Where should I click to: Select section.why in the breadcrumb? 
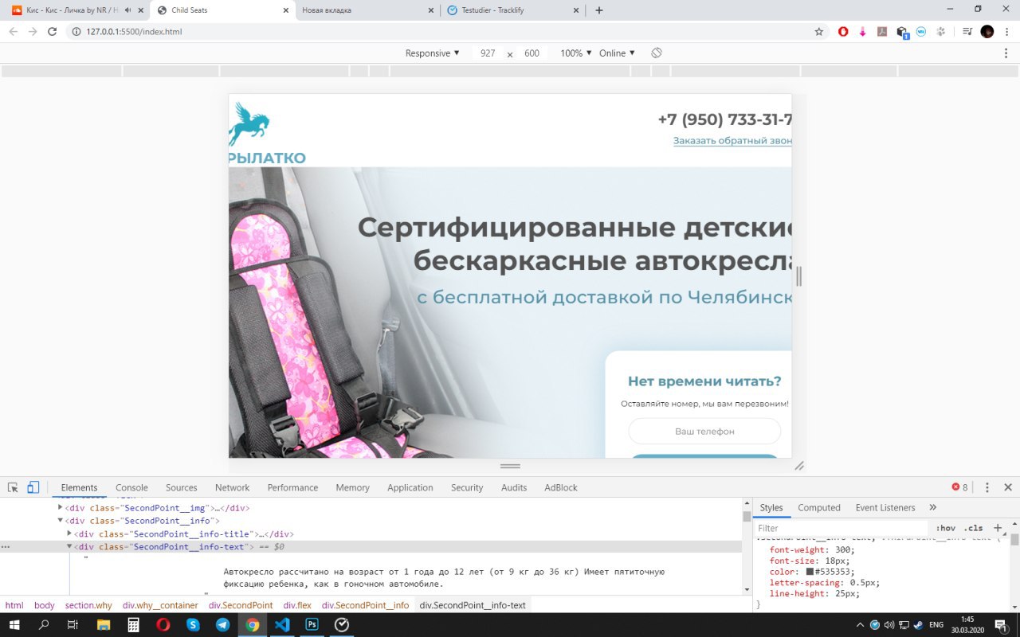pyautogui.click(x=88, y=605)
